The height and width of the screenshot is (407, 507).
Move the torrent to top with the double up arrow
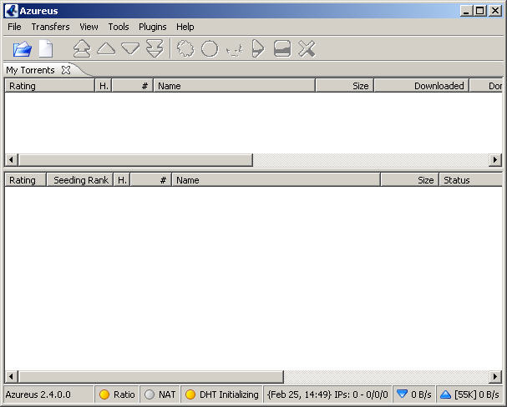82,48
